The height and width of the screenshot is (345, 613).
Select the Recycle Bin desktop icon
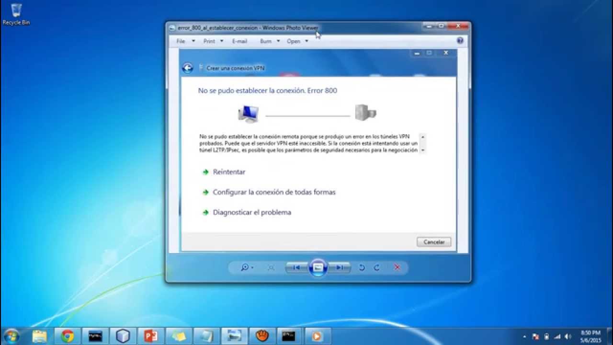(x=16, y=14)
